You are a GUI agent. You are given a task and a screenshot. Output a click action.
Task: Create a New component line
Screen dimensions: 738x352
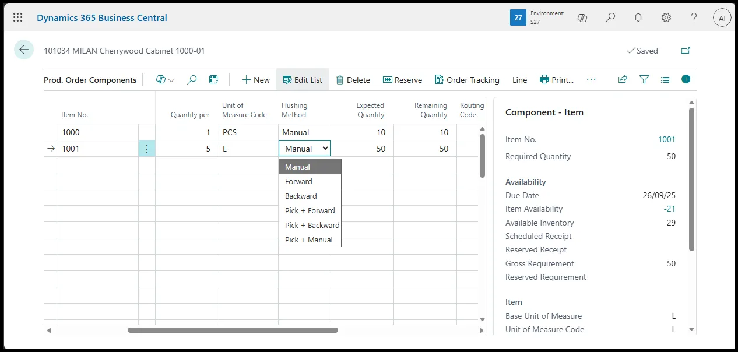click(x=255, y=80)
